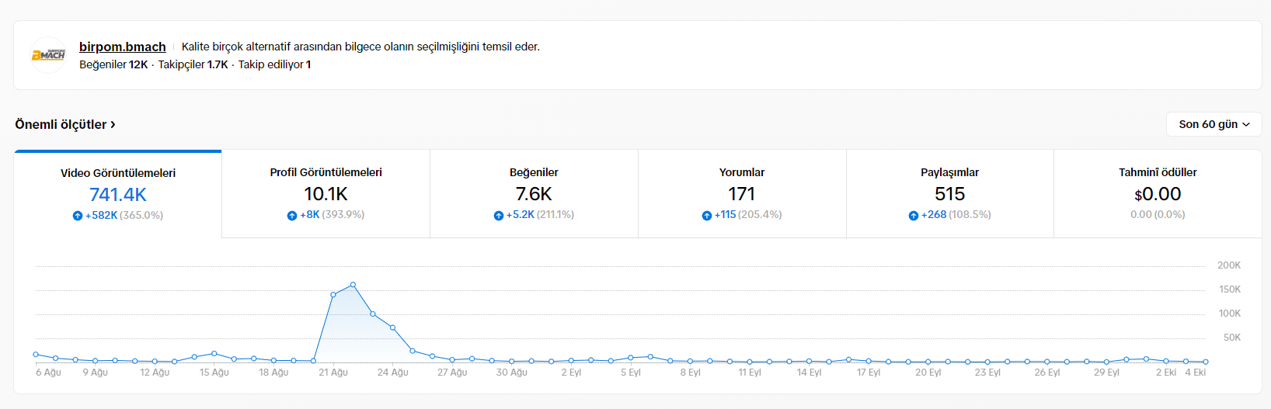Click the 21 Ağu date label on axis
The width and height of the screenshot is (1271, 409).
point(333,373)
